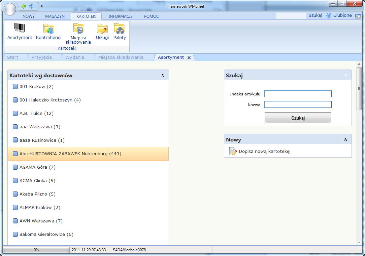The height and width of the screenshot is (256, 365).
Task: Click the scrollbar up arrow
Action: click(359, 64)
